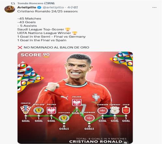The image size is (163, 144).
Task: Click the SCORE 90 logo in the media
Action: (35, 55)
